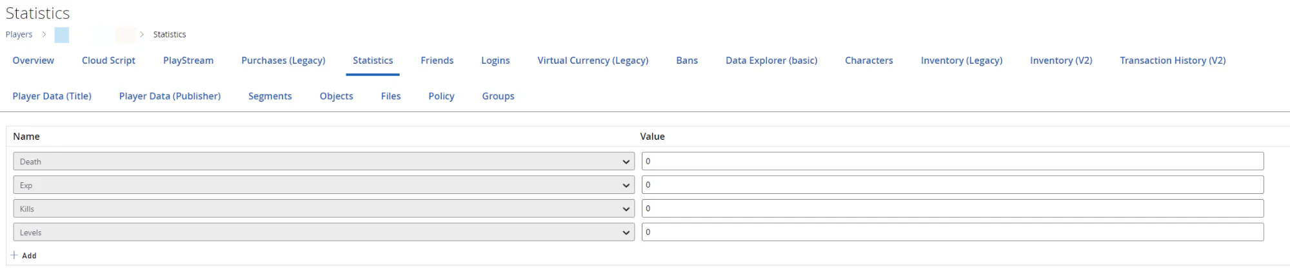The image size is (1290, 268).
Task: Open the Kills statistic name dropdown
Action: pyautogui.click(x=323, y=209)
